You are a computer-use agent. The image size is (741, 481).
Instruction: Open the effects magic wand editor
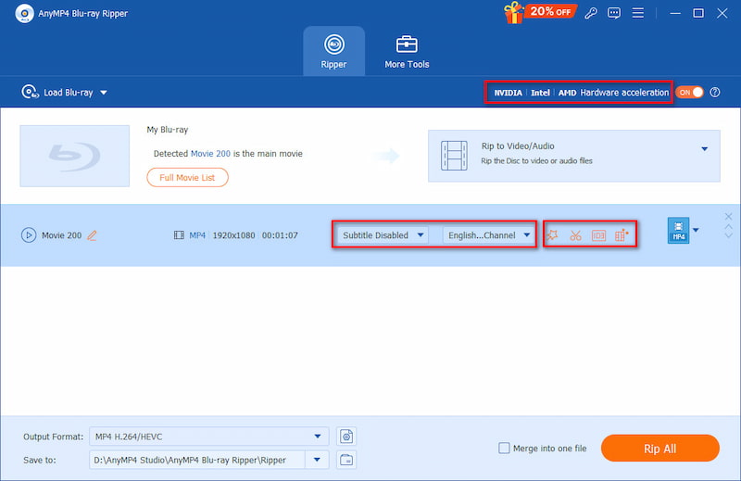point(552,235)
